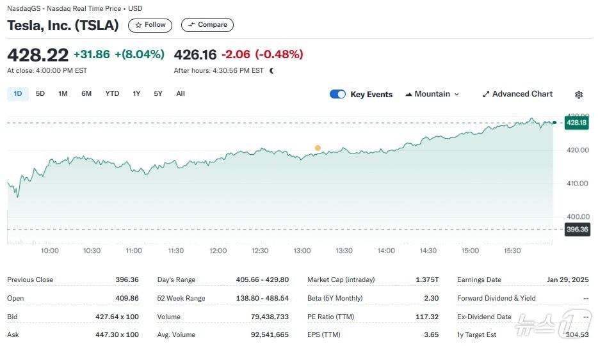Screen dimensions: 598x346
Task: Toggle the Key Events switch
Action: (x=337, y=94)
